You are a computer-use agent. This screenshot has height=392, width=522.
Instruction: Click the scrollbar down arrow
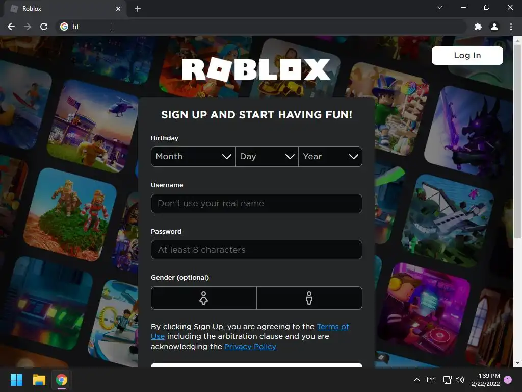[517, 363]
